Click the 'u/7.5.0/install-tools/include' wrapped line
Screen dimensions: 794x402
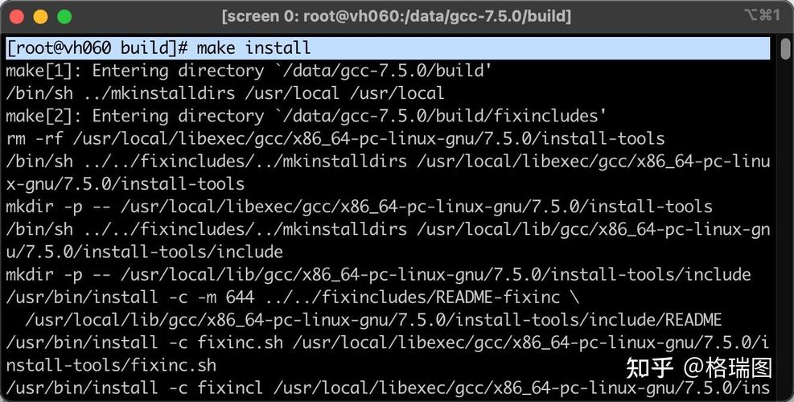click(144, 251)
